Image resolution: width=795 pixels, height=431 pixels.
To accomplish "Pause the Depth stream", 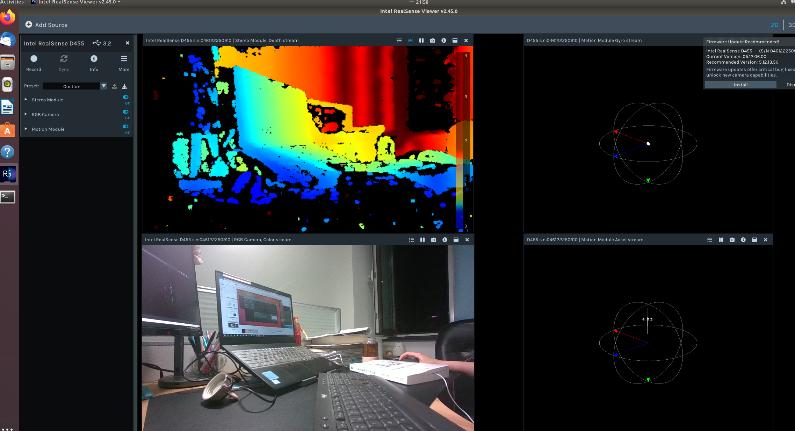I will tap(421, 41).
